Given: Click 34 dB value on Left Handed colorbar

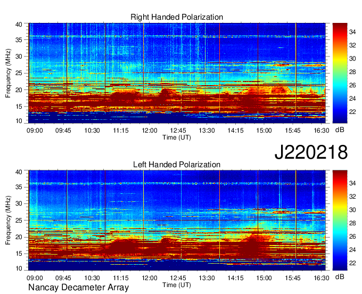Looking at the screenshot, I should coord(352,183).
